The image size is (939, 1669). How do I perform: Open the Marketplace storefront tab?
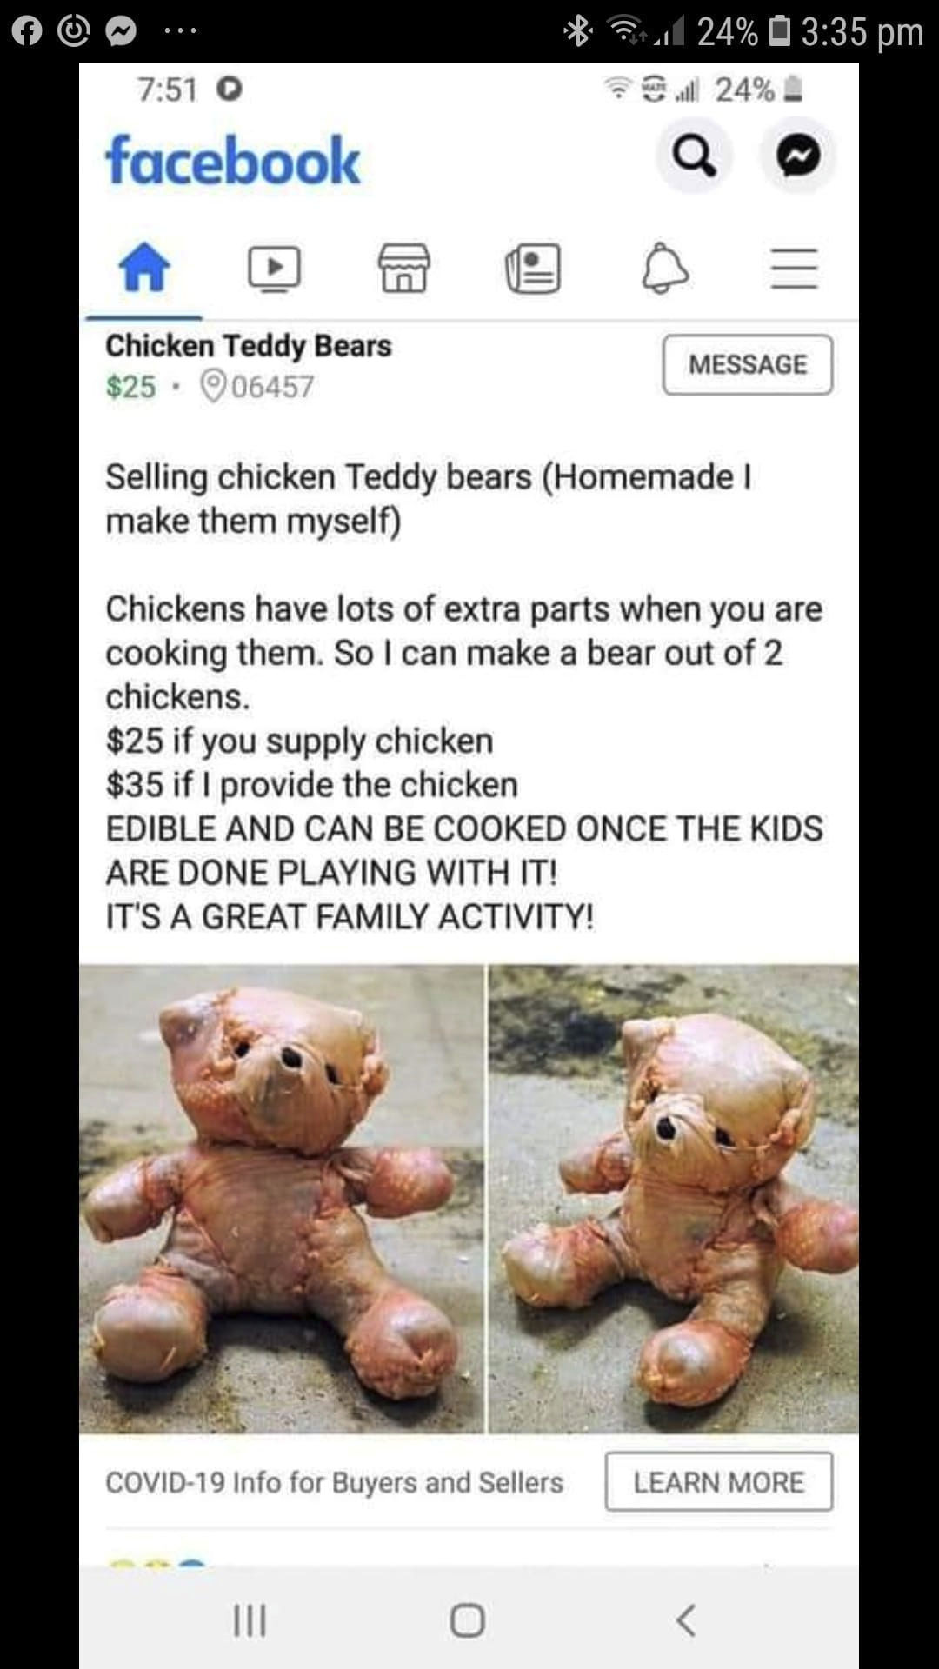click(404, 268)
